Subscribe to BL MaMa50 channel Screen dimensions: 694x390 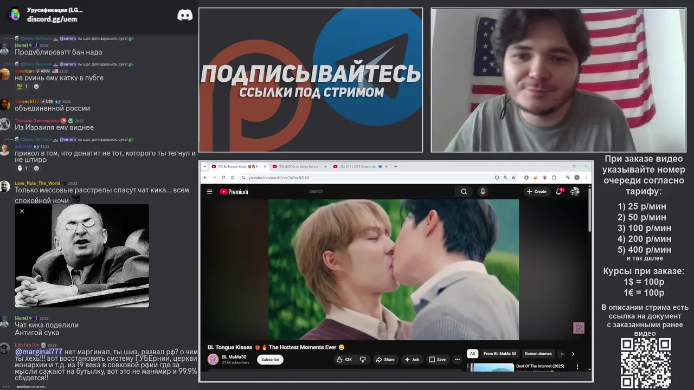click(x=270, y=359)
